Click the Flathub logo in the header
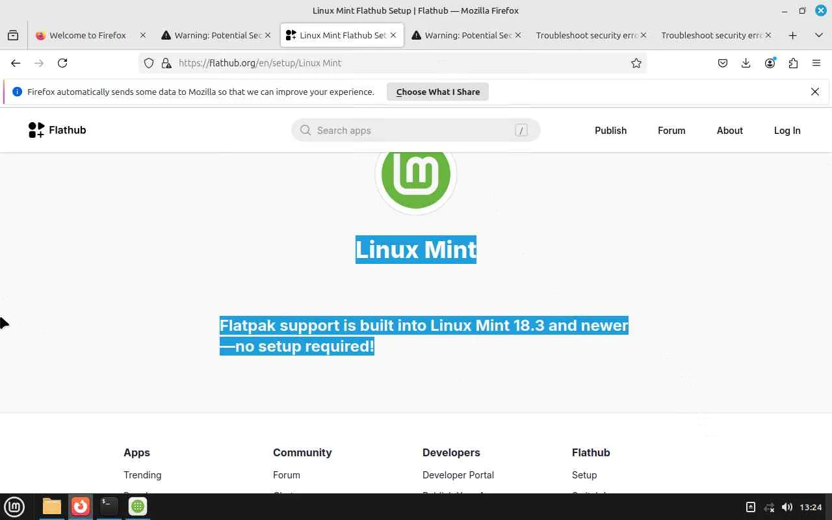Image resolution: width=832 pixels, height=520 pixels. click(x=57, y=130)
